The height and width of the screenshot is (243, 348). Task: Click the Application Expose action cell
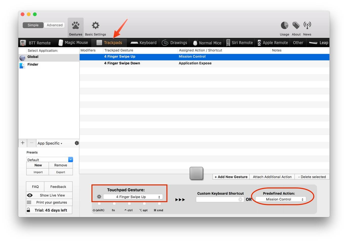195,63
